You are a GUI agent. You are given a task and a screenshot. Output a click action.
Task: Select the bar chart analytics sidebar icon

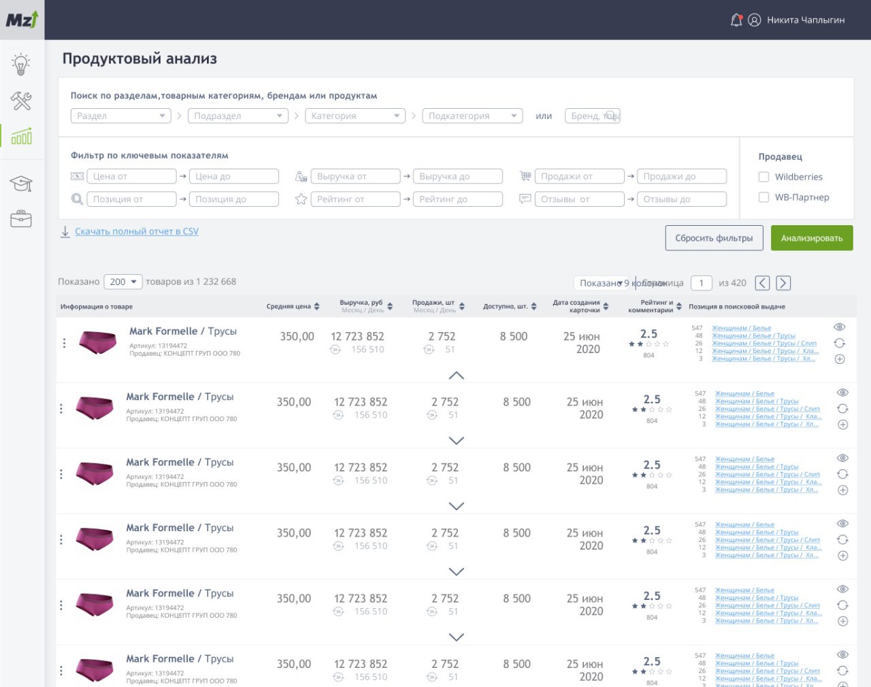[x=21, y=137]
